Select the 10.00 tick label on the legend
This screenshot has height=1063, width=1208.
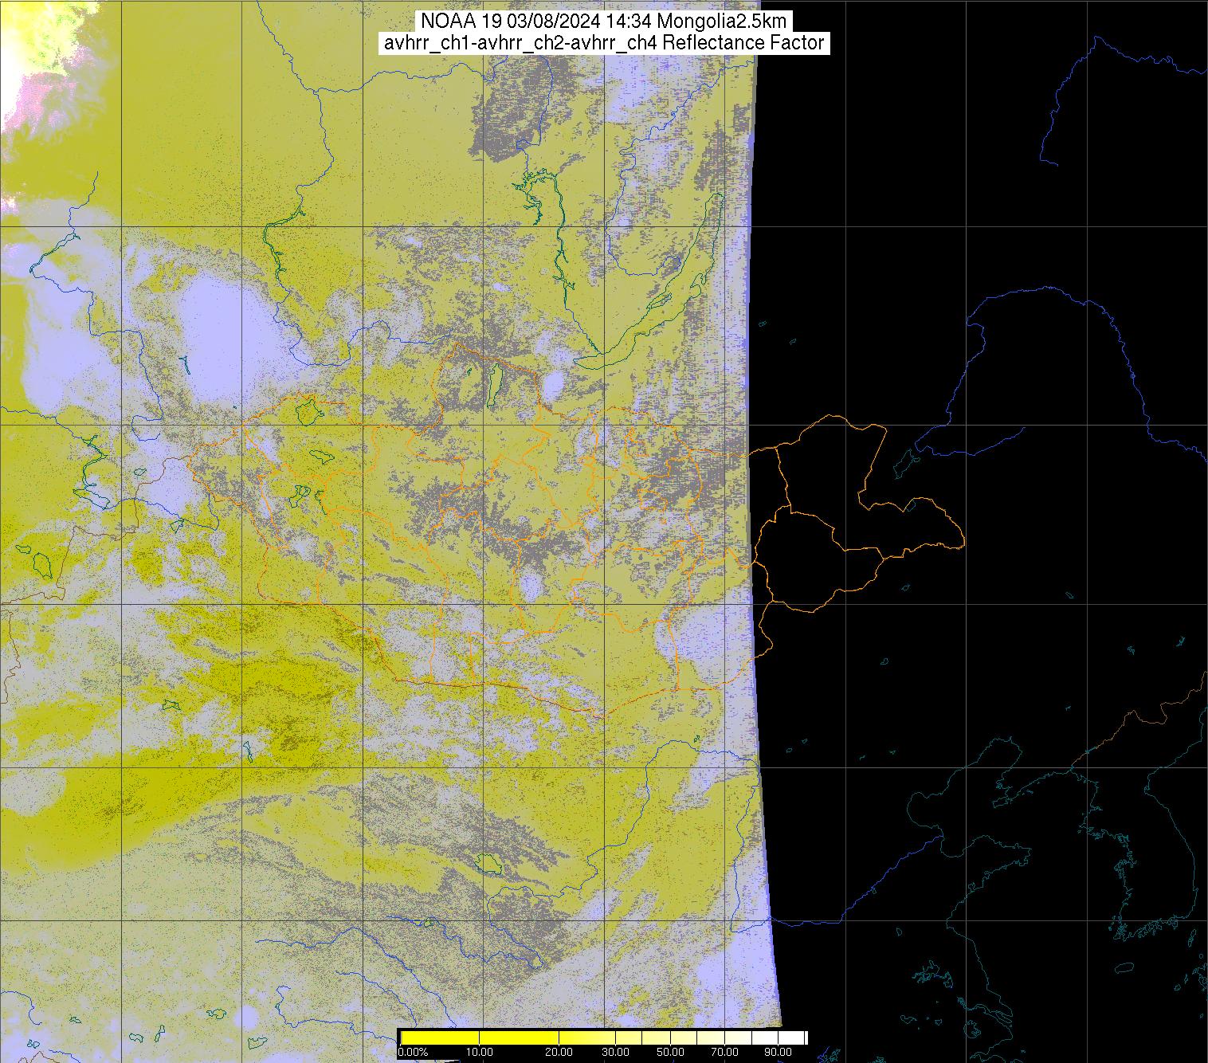point(479,1052)
